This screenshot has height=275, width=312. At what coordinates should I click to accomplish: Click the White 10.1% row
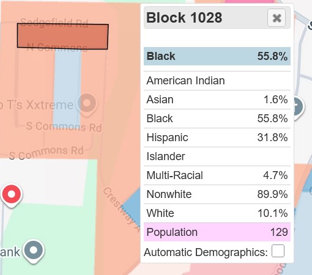point(217,213)
